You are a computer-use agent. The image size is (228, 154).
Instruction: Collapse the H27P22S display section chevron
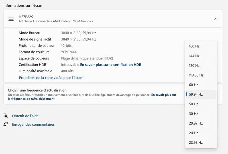point(215,19)
